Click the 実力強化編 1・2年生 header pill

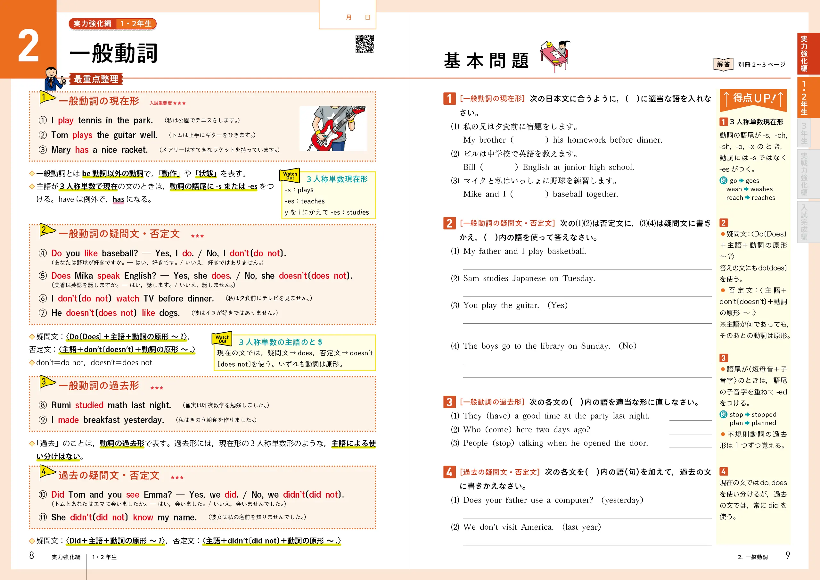112,24
